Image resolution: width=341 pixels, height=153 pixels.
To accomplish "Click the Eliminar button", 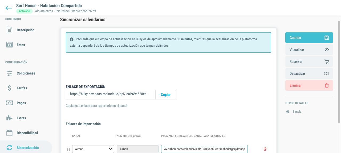I will 309,85.
